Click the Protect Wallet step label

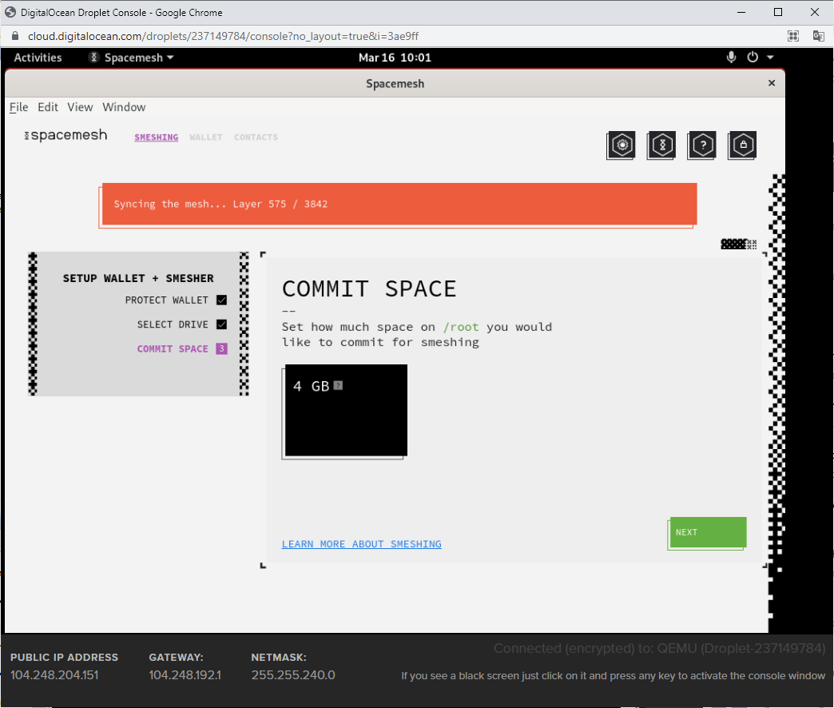[166, 300]
